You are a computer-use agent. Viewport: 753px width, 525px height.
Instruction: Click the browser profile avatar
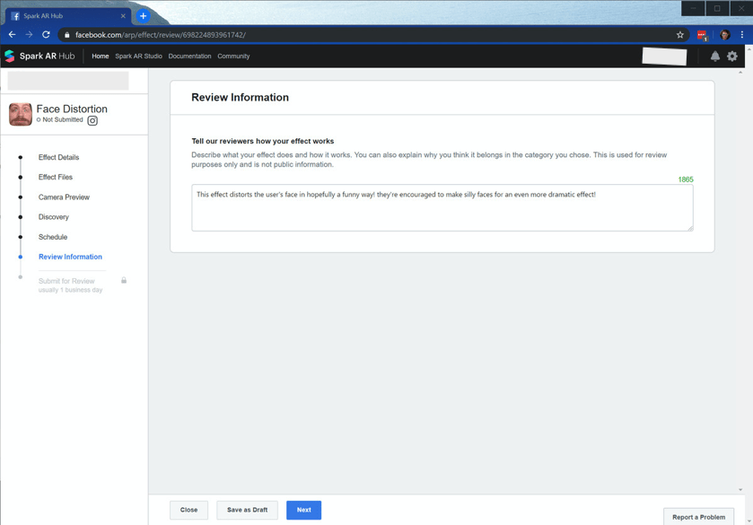tap(725, 35)
